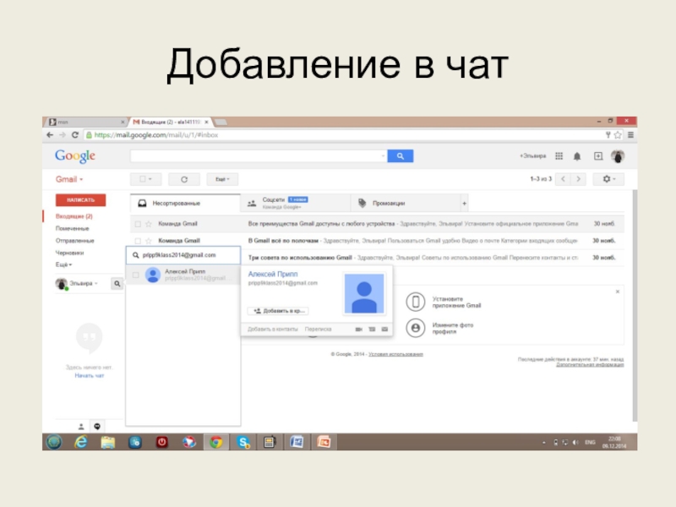Open the Черновики folder

pyautogui.click(x=69, y=253)
